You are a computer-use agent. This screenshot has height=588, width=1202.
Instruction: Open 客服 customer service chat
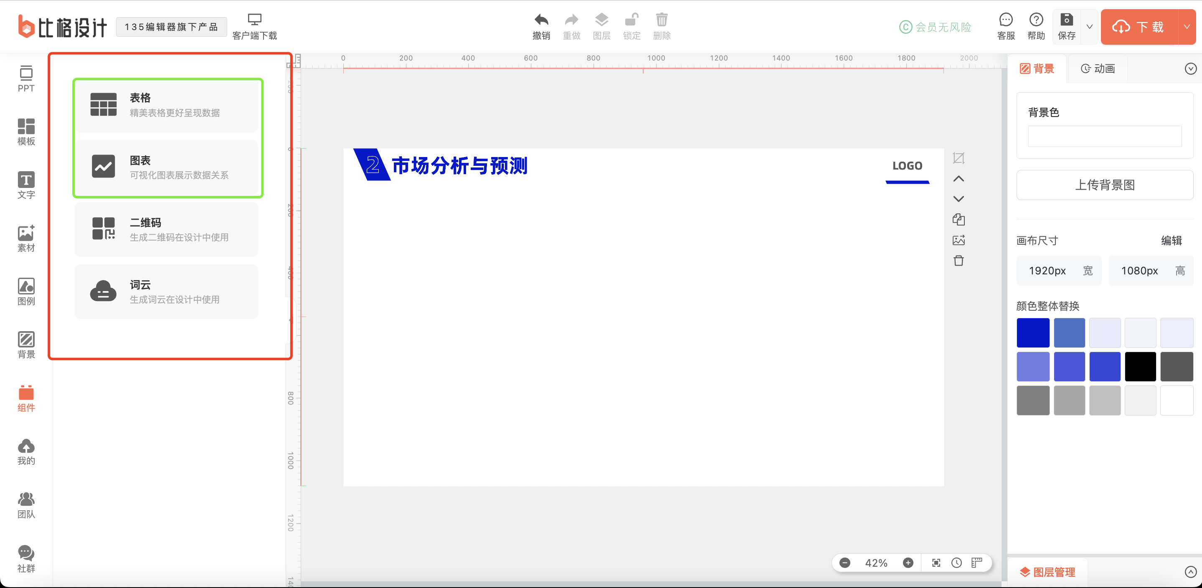click(1006, 27)
